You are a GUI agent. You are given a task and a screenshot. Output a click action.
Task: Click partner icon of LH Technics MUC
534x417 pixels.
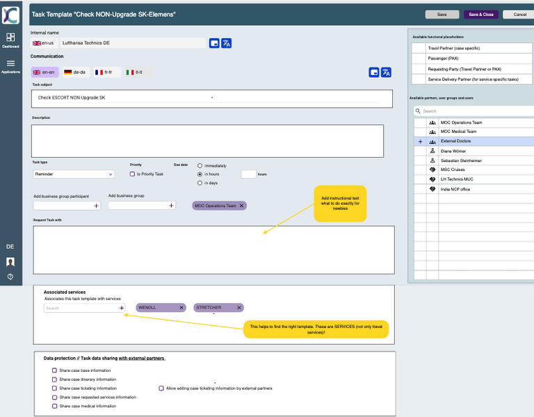coord(432,179)
